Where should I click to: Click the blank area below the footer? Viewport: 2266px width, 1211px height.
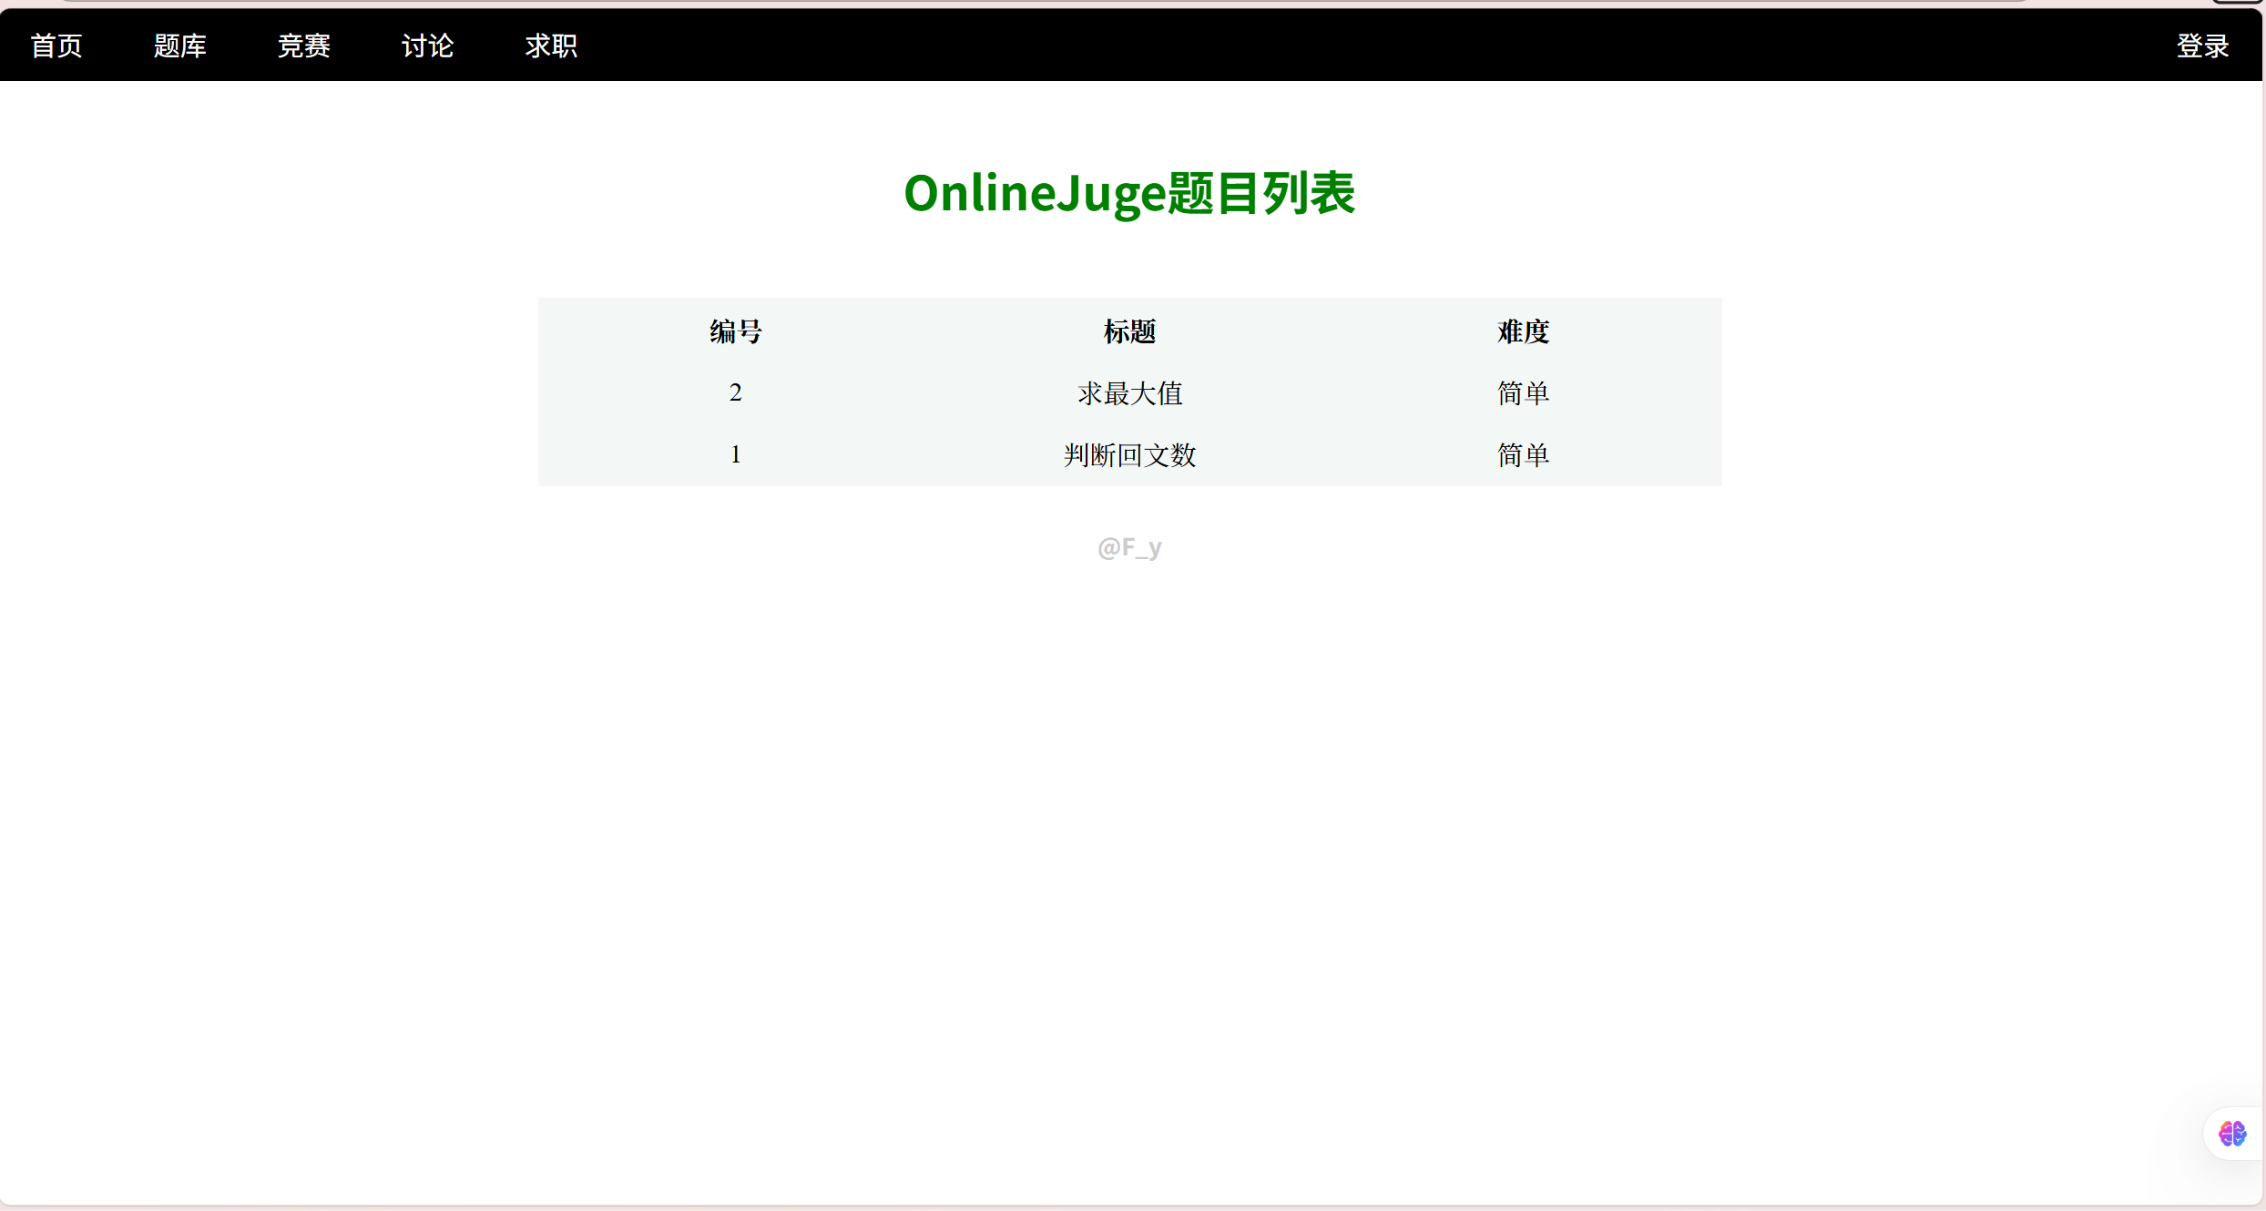[x=1129, y=819]
